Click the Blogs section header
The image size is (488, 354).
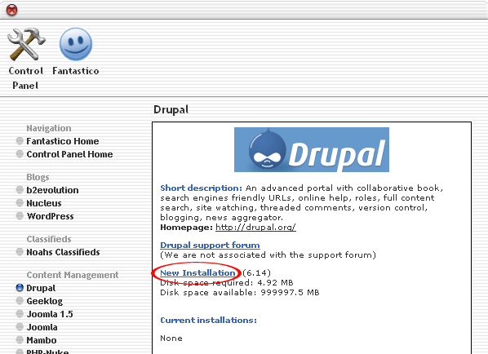click(38, 177)
